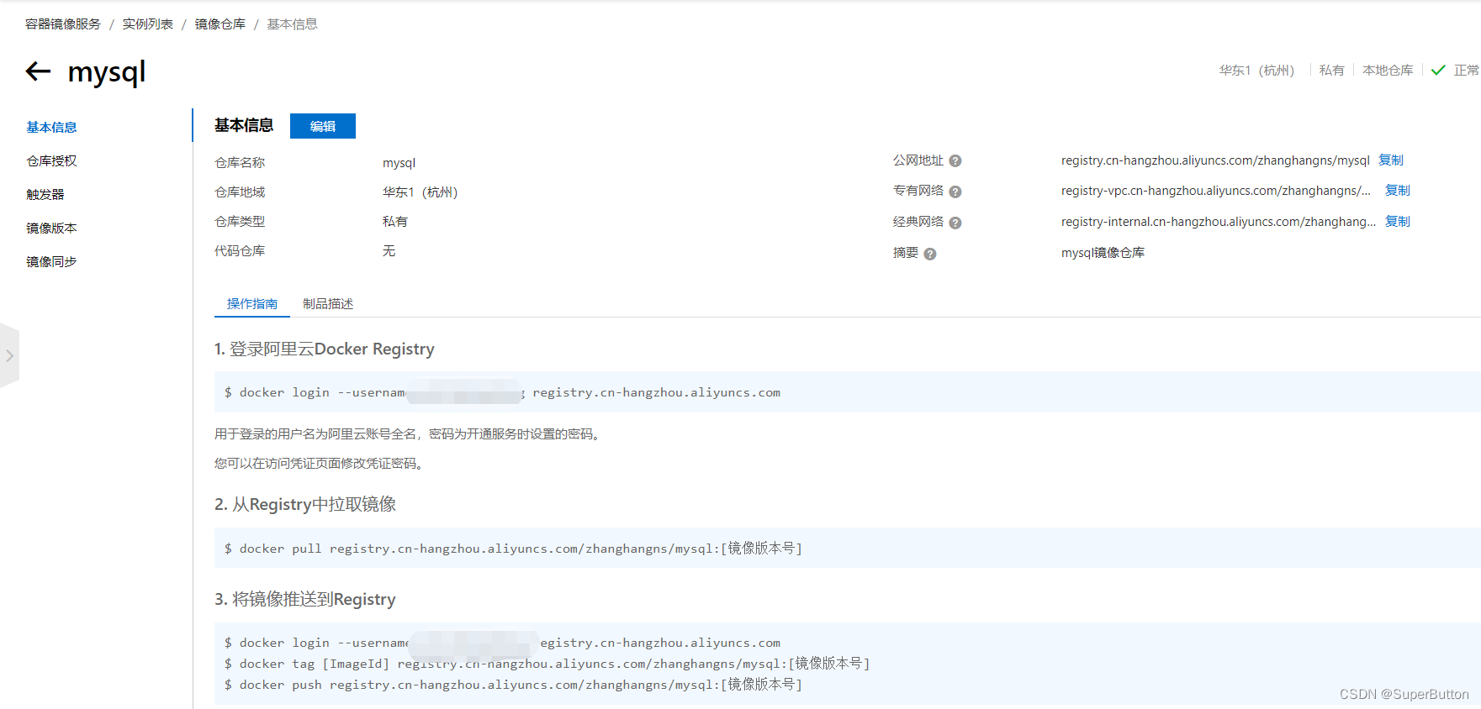Switch to the 制品描述 tab

(x=328, y=304)
